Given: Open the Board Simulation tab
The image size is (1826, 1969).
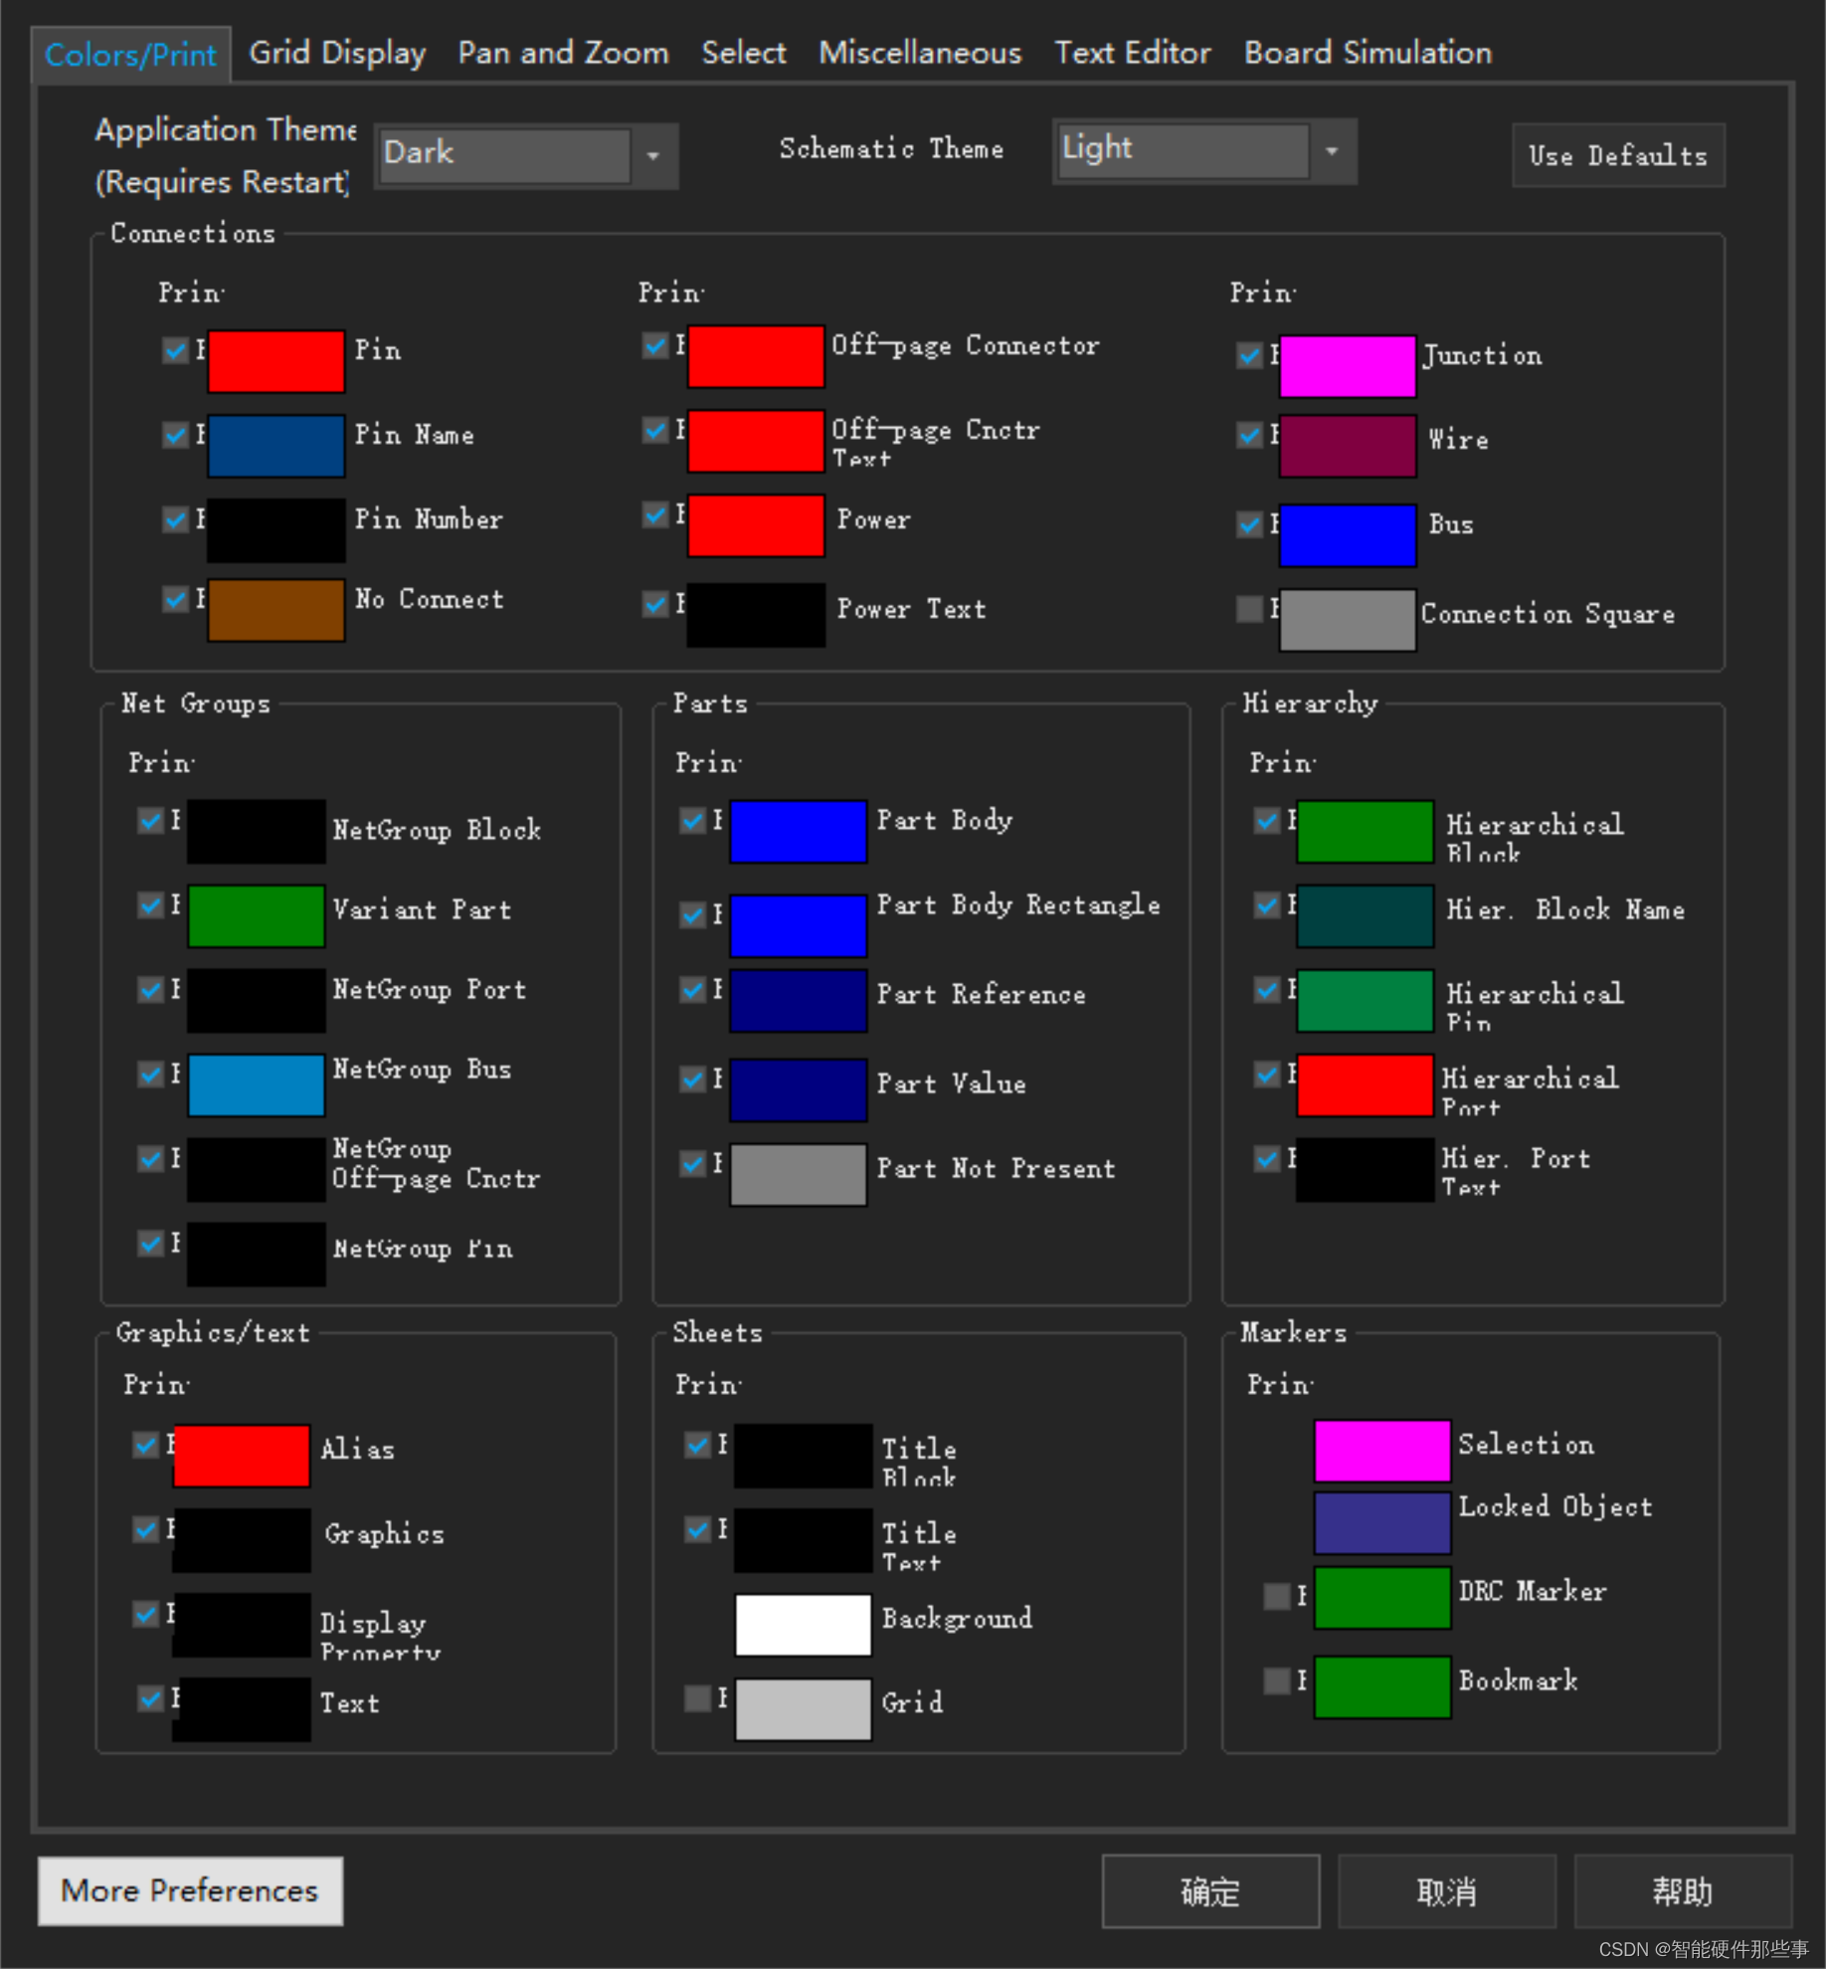Looking at the screenshot, I should (x=1367, y=53).
